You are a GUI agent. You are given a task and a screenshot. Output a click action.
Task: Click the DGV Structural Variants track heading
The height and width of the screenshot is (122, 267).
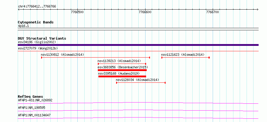42,38
